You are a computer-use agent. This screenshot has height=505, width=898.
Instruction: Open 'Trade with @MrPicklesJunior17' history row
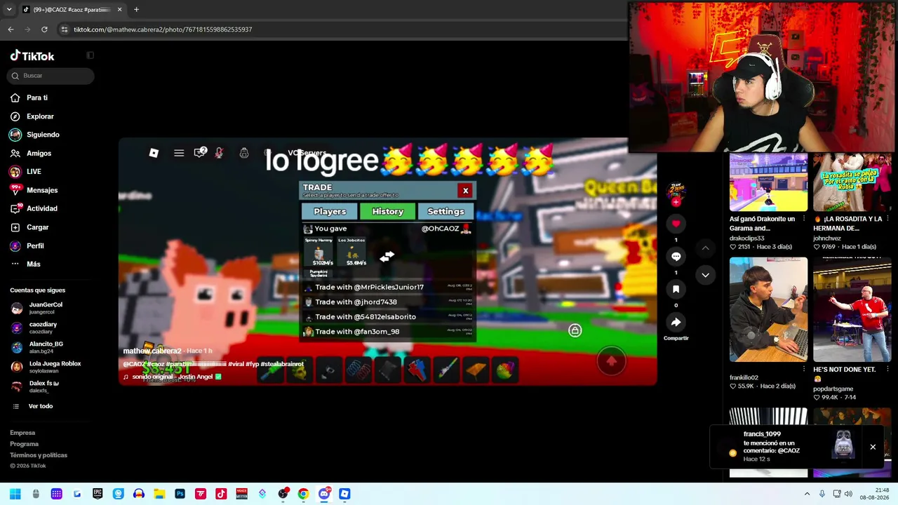click(x=388, y=287)
